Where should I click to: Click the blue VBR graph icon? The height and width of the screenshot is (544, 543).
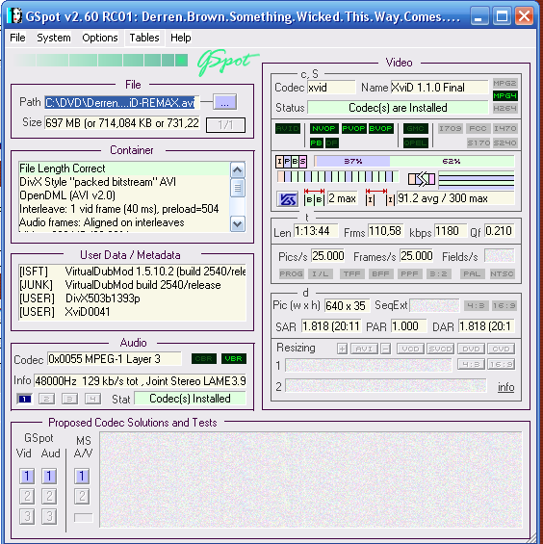pyautogui.click(x=287, y=199)
